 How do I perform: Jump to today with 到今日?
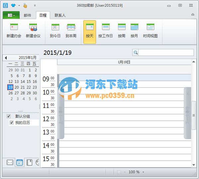click(x=55, y=31)
